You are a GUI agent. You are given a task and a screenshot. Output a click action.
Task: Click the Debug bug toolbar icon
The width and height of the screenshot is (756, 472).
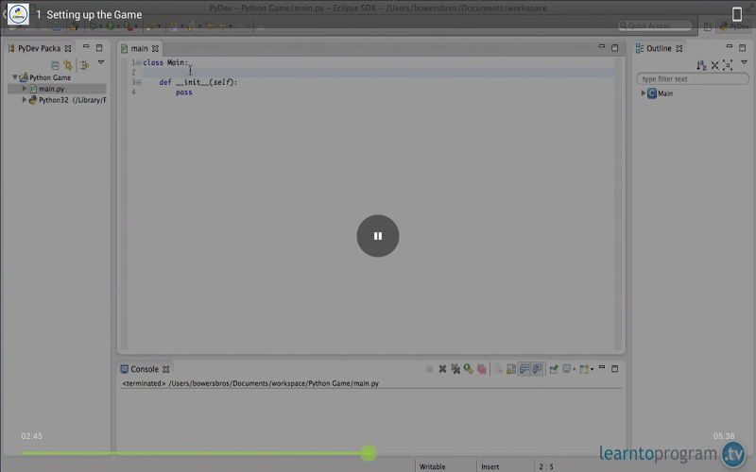pos(93,26)
